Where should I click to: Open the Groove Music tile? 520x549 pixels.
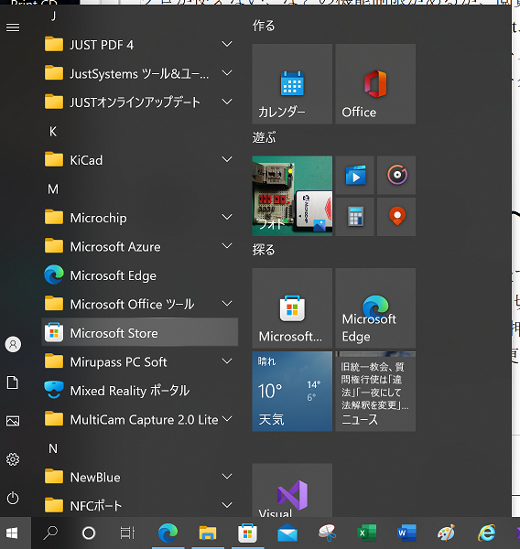point(396,175)
